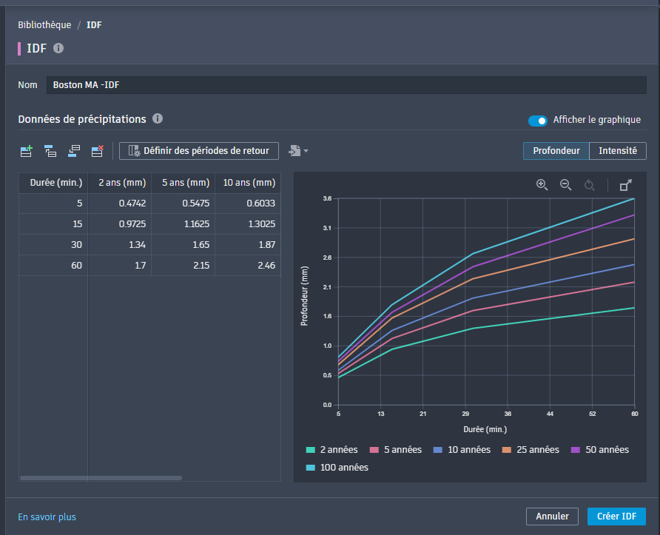This screenshot has width=660, height=535.
Task: Select the cell with value 1.1625
Action: (x=183, y=224)
